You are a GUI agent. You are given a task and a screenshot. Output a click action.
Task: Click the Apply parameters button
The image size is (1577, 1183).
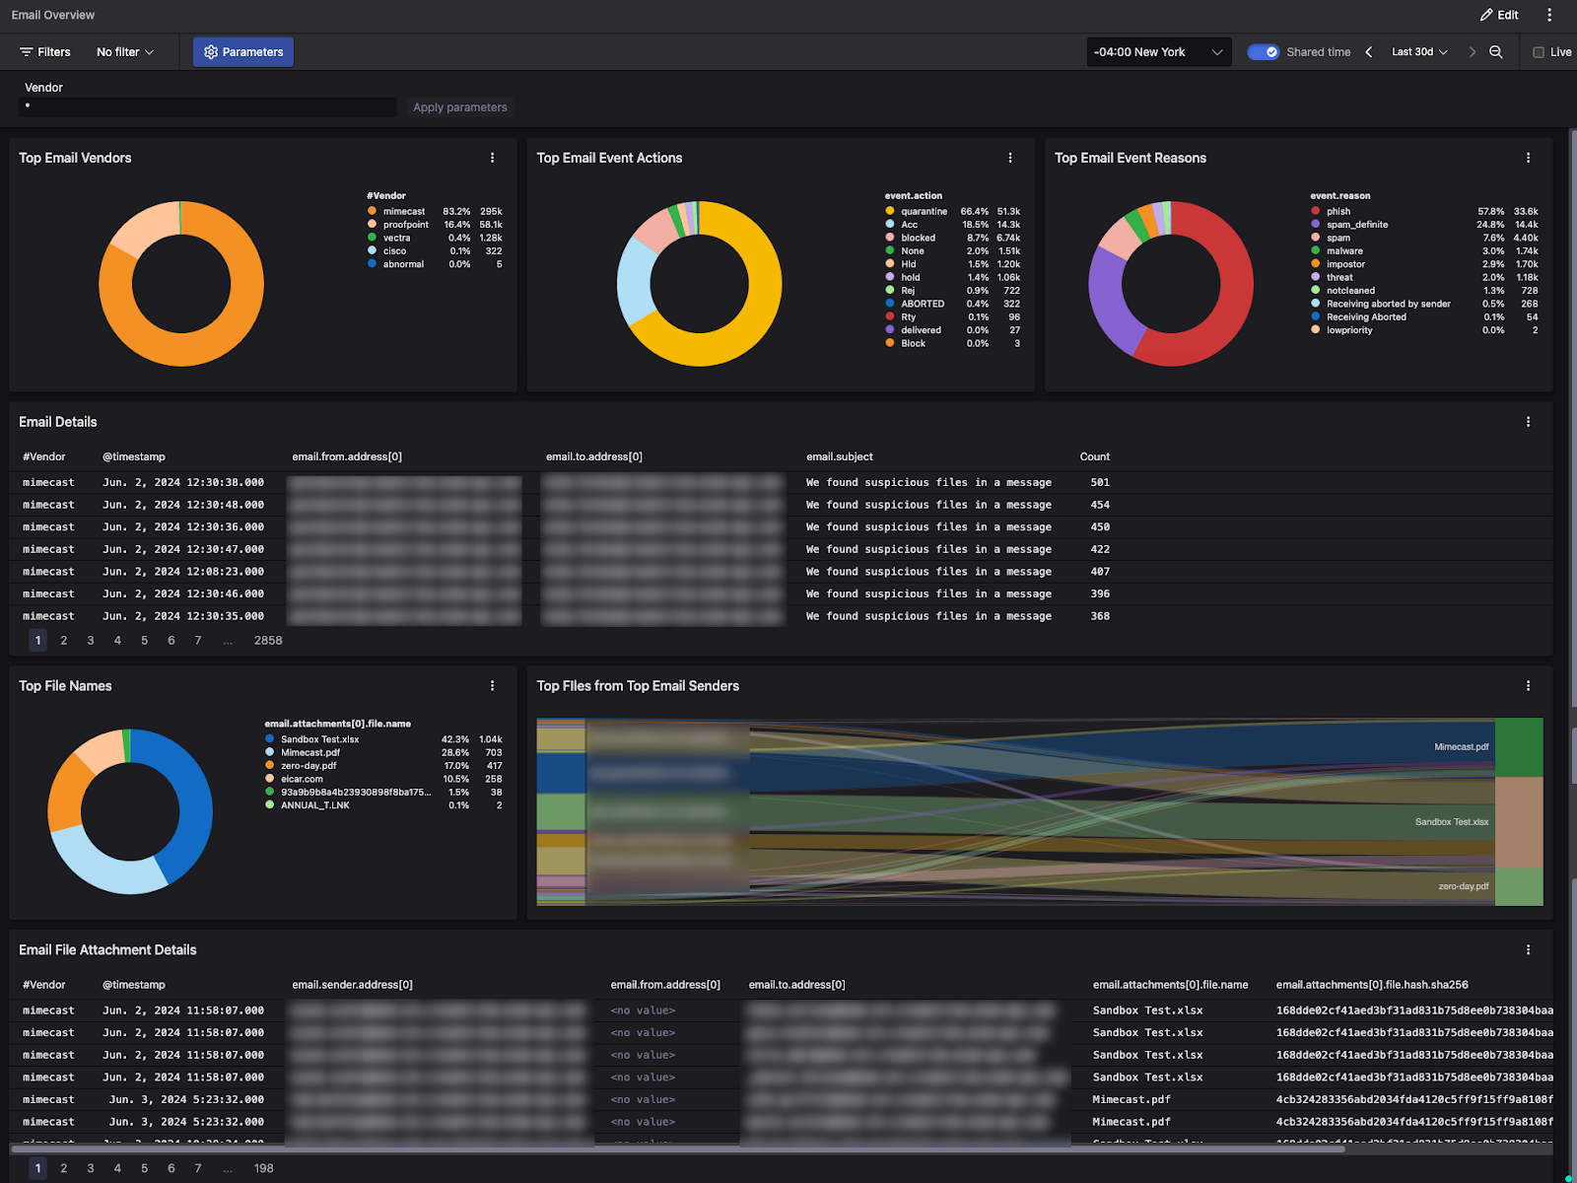460,106
